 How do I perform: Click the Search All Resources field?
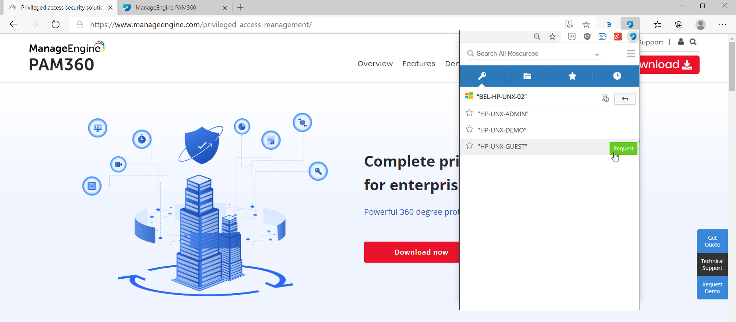coord(534,54)
